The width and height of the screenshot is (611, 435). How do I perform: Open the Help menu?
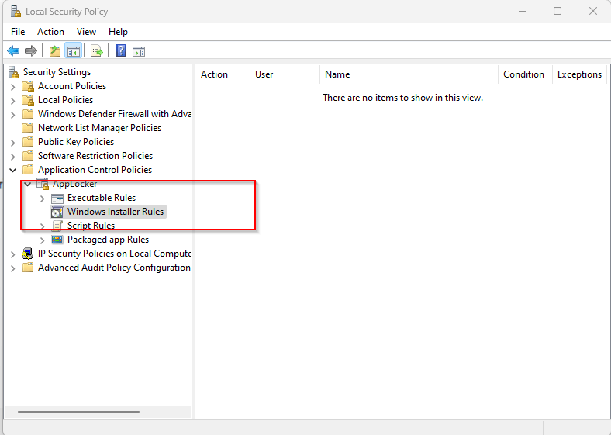point(118,32)
